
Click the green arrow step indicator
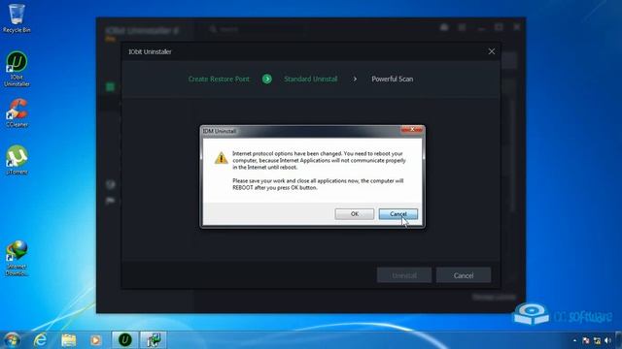click(267, 79)
